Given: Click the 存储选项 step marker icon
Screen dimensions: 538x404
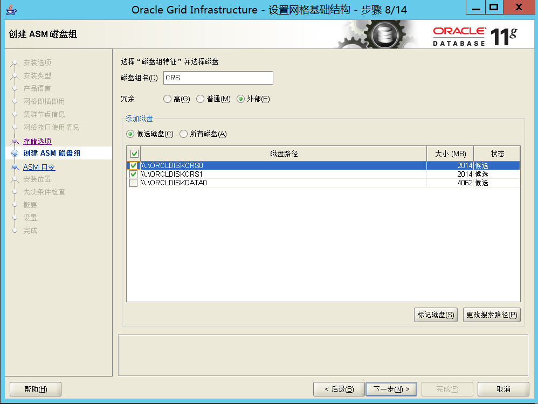Looking at the screenshot, I should tap(15, 141).
